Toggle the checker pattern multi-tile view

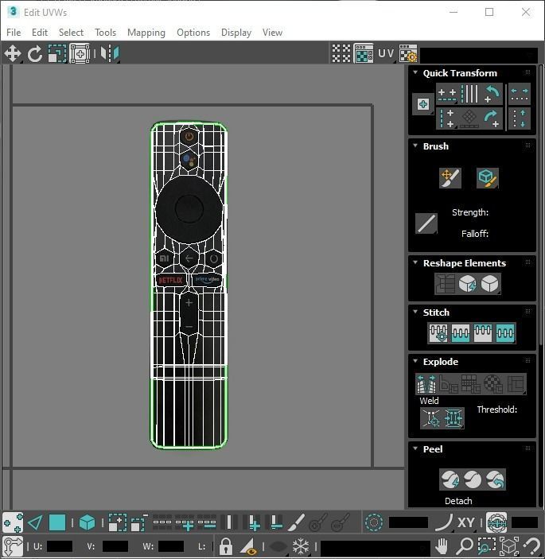341,54
